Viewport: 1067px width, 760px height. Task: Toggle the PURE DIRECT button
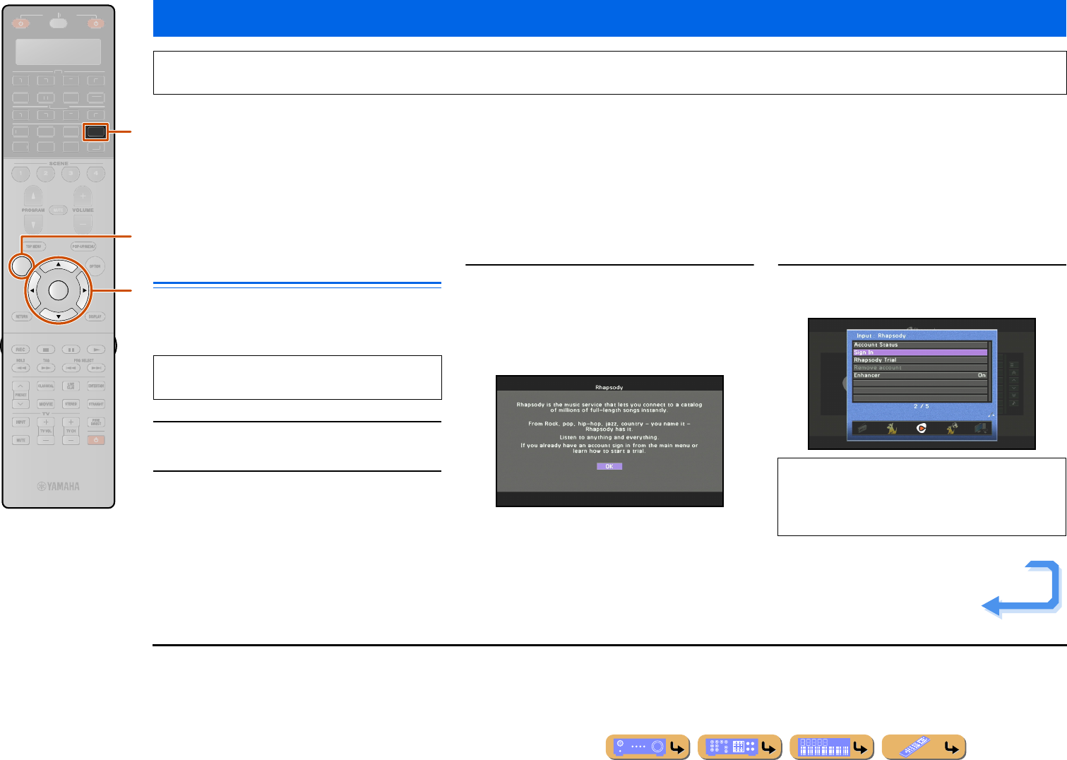pyautogui.click(x=96, y=422)
